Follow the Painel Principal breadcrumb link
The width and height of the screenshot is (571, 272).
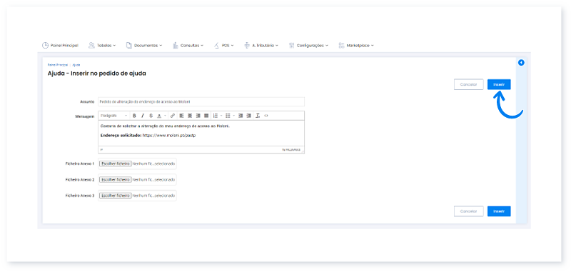click(x=58, y=65)
